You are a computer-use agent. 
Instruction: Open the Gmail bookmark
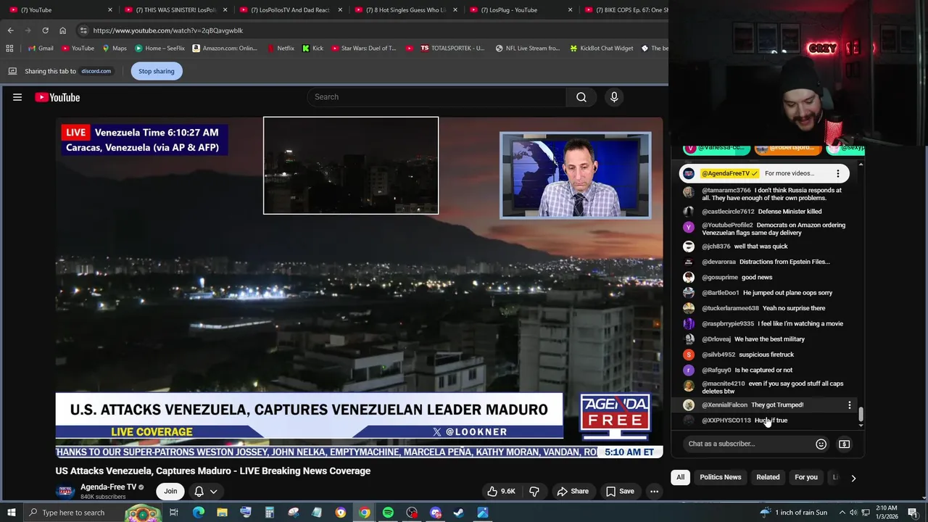coord(40,49)
